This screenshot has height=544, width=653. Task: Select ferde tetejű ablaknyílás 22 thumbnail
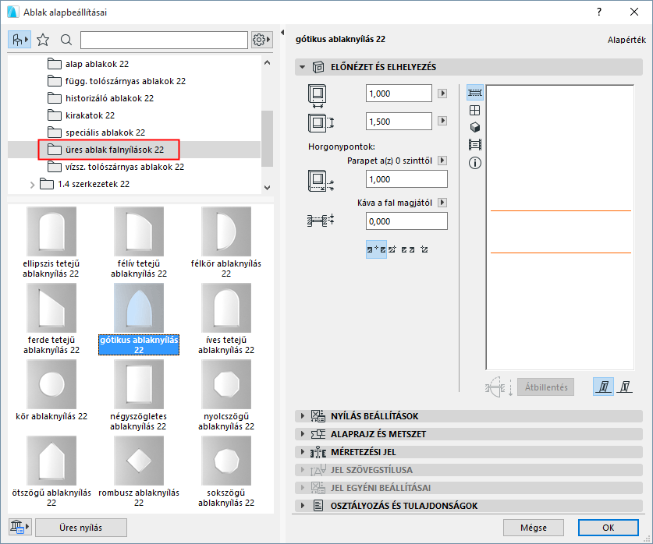[51, 308]
